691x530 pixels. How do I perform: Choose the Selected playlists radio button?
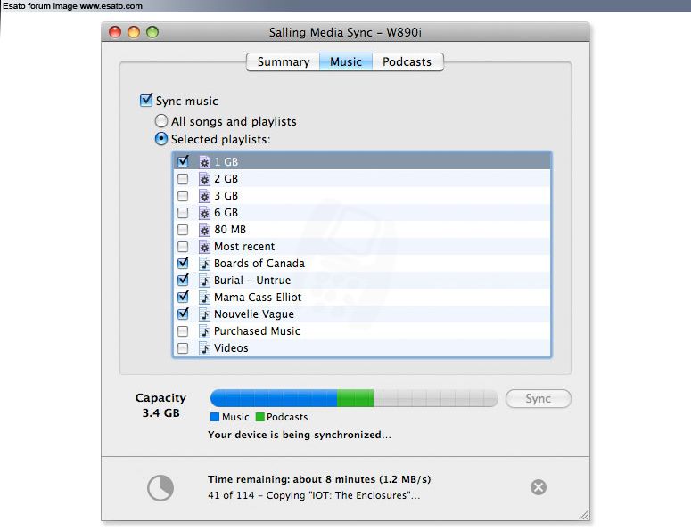click(161, 139)
